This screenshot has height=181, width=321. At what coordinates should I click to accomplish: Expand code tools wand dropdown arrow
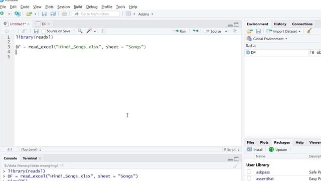click(x=95, y=31)
